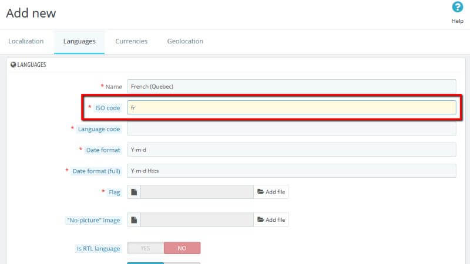The height and width of the screenshot is (264, 470).
Task: Set Is RTL language to YES
Action: coord(145,248)
